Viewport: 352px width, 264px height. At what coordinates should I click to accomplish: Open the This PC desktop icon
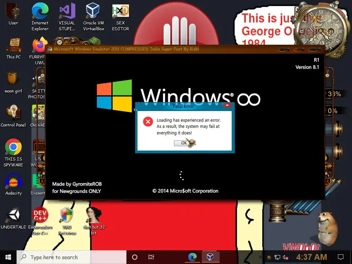[13, 48]
